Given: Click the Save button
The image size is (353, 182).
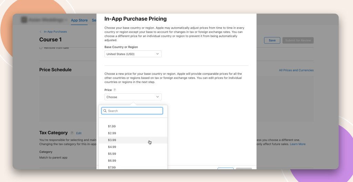Looking at the screenshot, I should 272,40.
